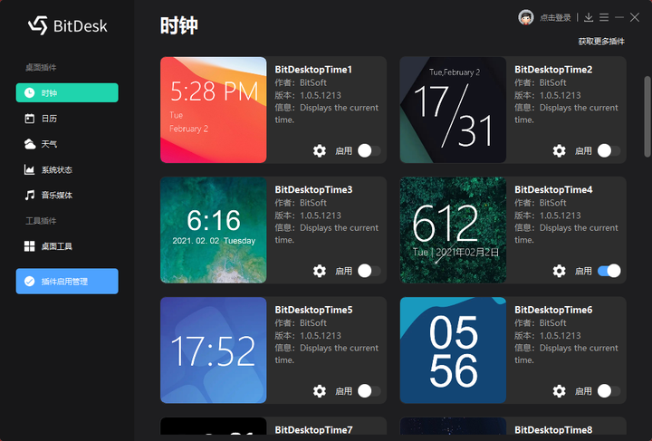
Task: Click the BitDesktopTime5 17:52 preview
Action: (214, 350)
